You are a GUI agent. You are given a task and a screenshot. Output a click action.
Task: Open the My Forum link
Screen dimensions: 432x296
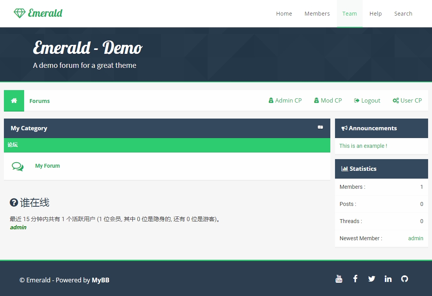(48, 166)
